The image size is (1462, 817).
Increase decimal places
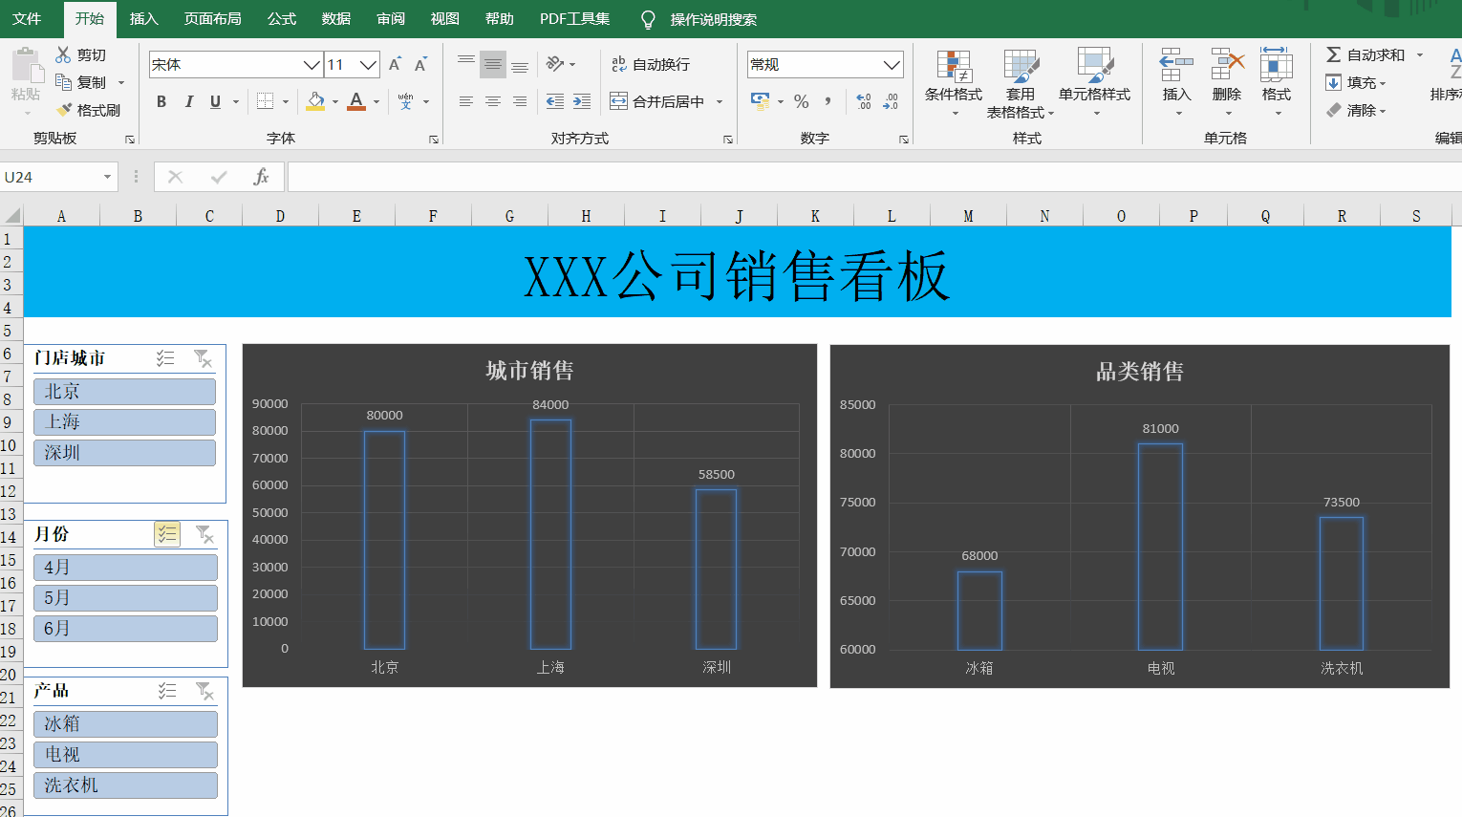coord(864,101)
